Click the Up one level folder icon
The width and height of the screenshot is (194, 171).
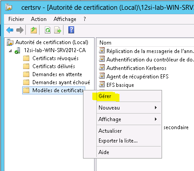tap(34, 30)
